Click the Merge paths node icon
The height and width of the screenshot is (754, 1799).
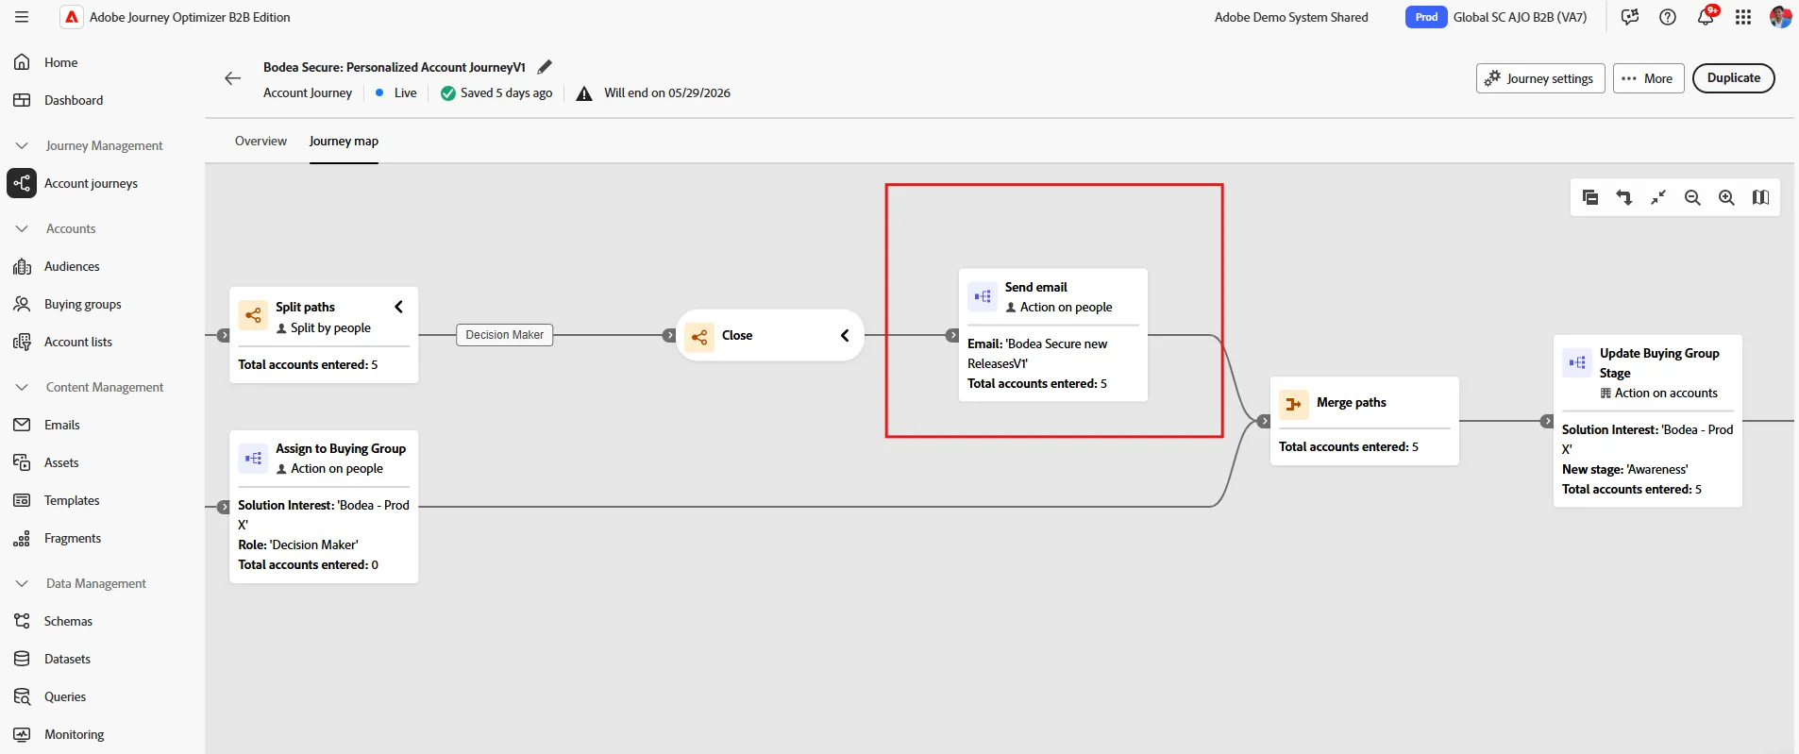1294,405
